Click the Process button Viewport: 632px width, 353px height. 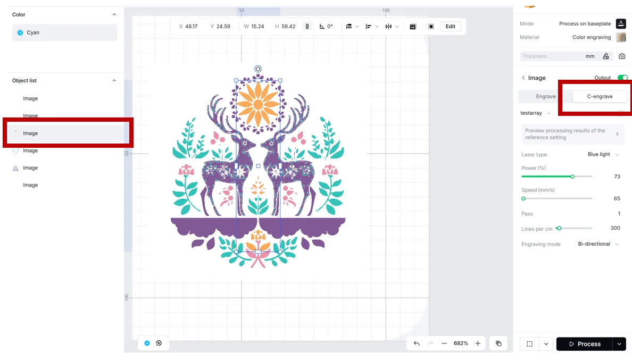coord(585,344)
